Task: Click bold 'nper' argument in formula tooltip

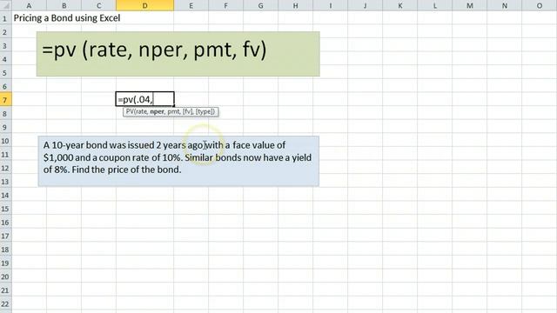Action: [157, 111]
